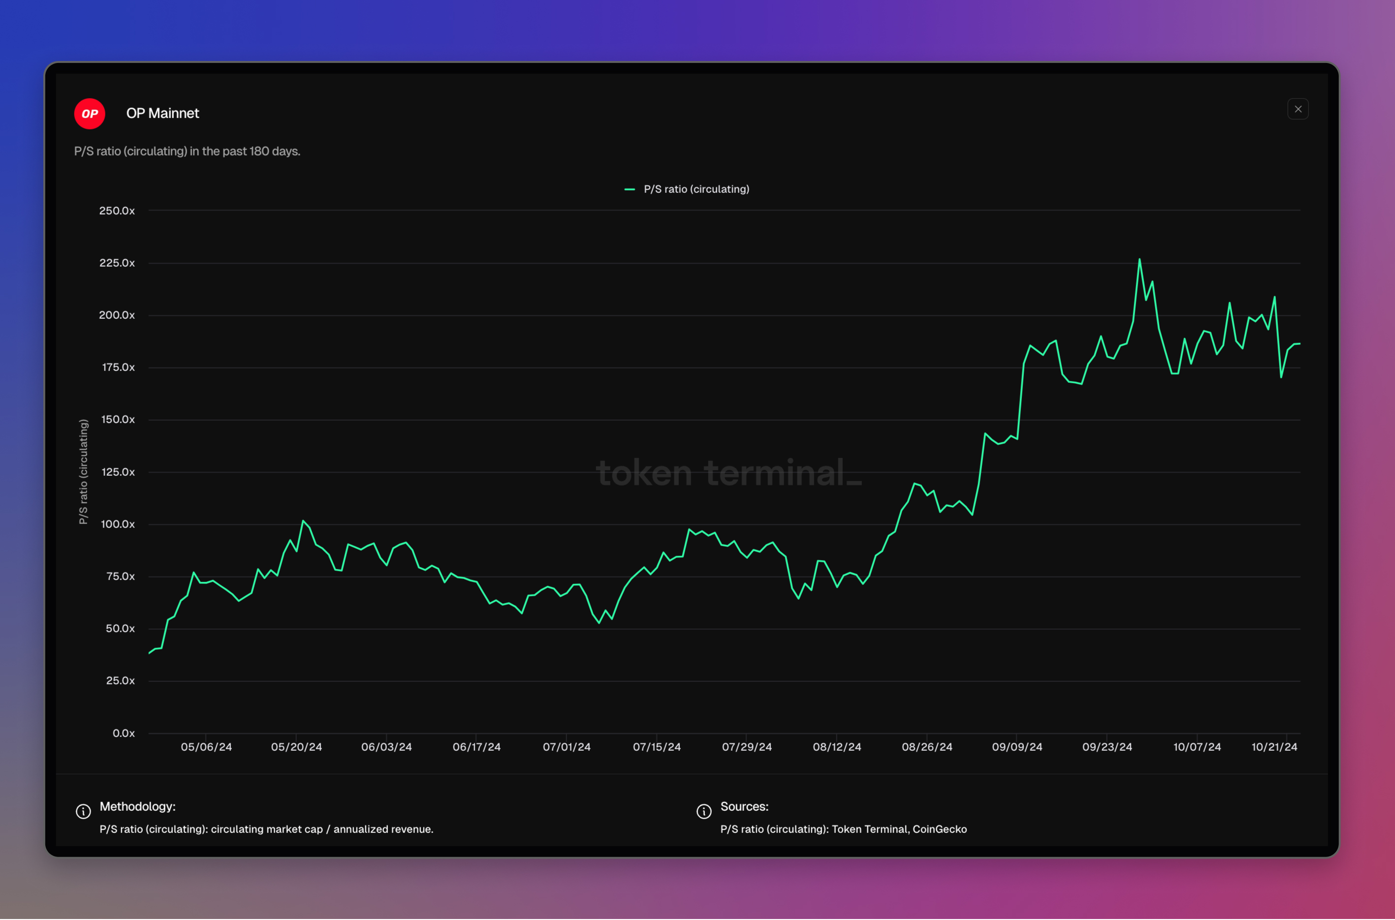Image resolution: width=1395 pixels, height=920 pixels.
Task: Click the 'circulating market cap / annualized revenue' text
Action: 321,829
